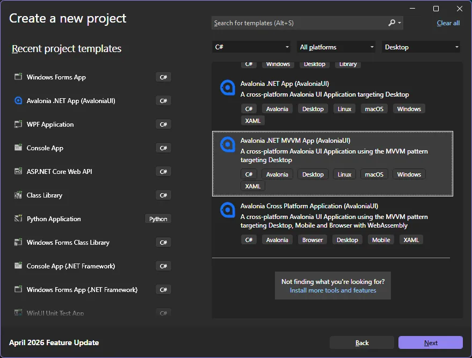Select ASP.NET Core Web API template
This screenshot has height=358, width=472.
93,171
